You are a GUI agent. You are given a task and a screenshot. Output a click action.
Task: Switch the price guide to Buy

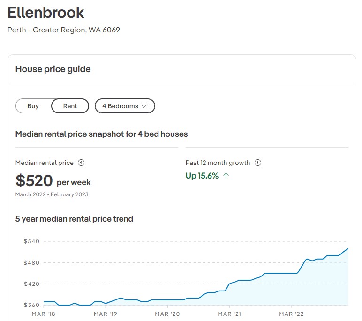33,106
